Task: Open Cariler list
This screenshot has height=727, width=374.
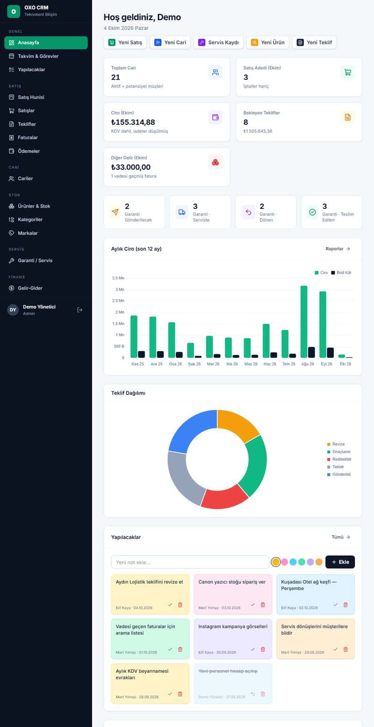Action: tap(46, 178)
